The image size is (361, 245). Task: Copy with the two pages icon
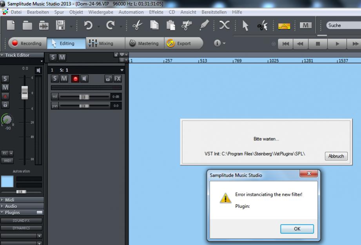pyautogui.click(x=154, y=25)
